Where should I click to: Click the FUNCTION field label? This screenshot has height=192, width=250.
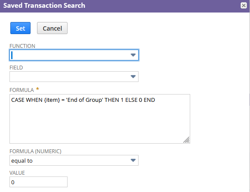(22, 46)
